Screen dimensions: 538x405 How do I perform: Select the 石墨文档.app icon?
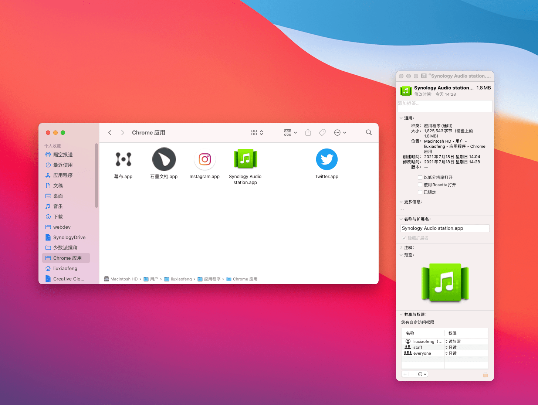(x=164, y=159)
